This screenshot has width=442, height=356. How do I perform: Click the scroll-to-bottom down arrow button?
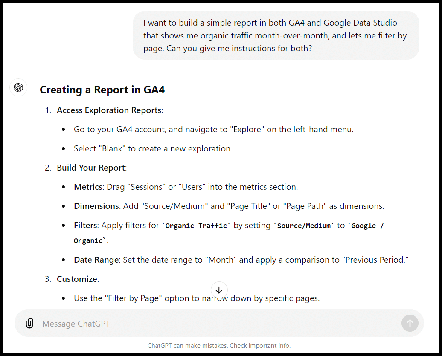click(x=219, y=290)
